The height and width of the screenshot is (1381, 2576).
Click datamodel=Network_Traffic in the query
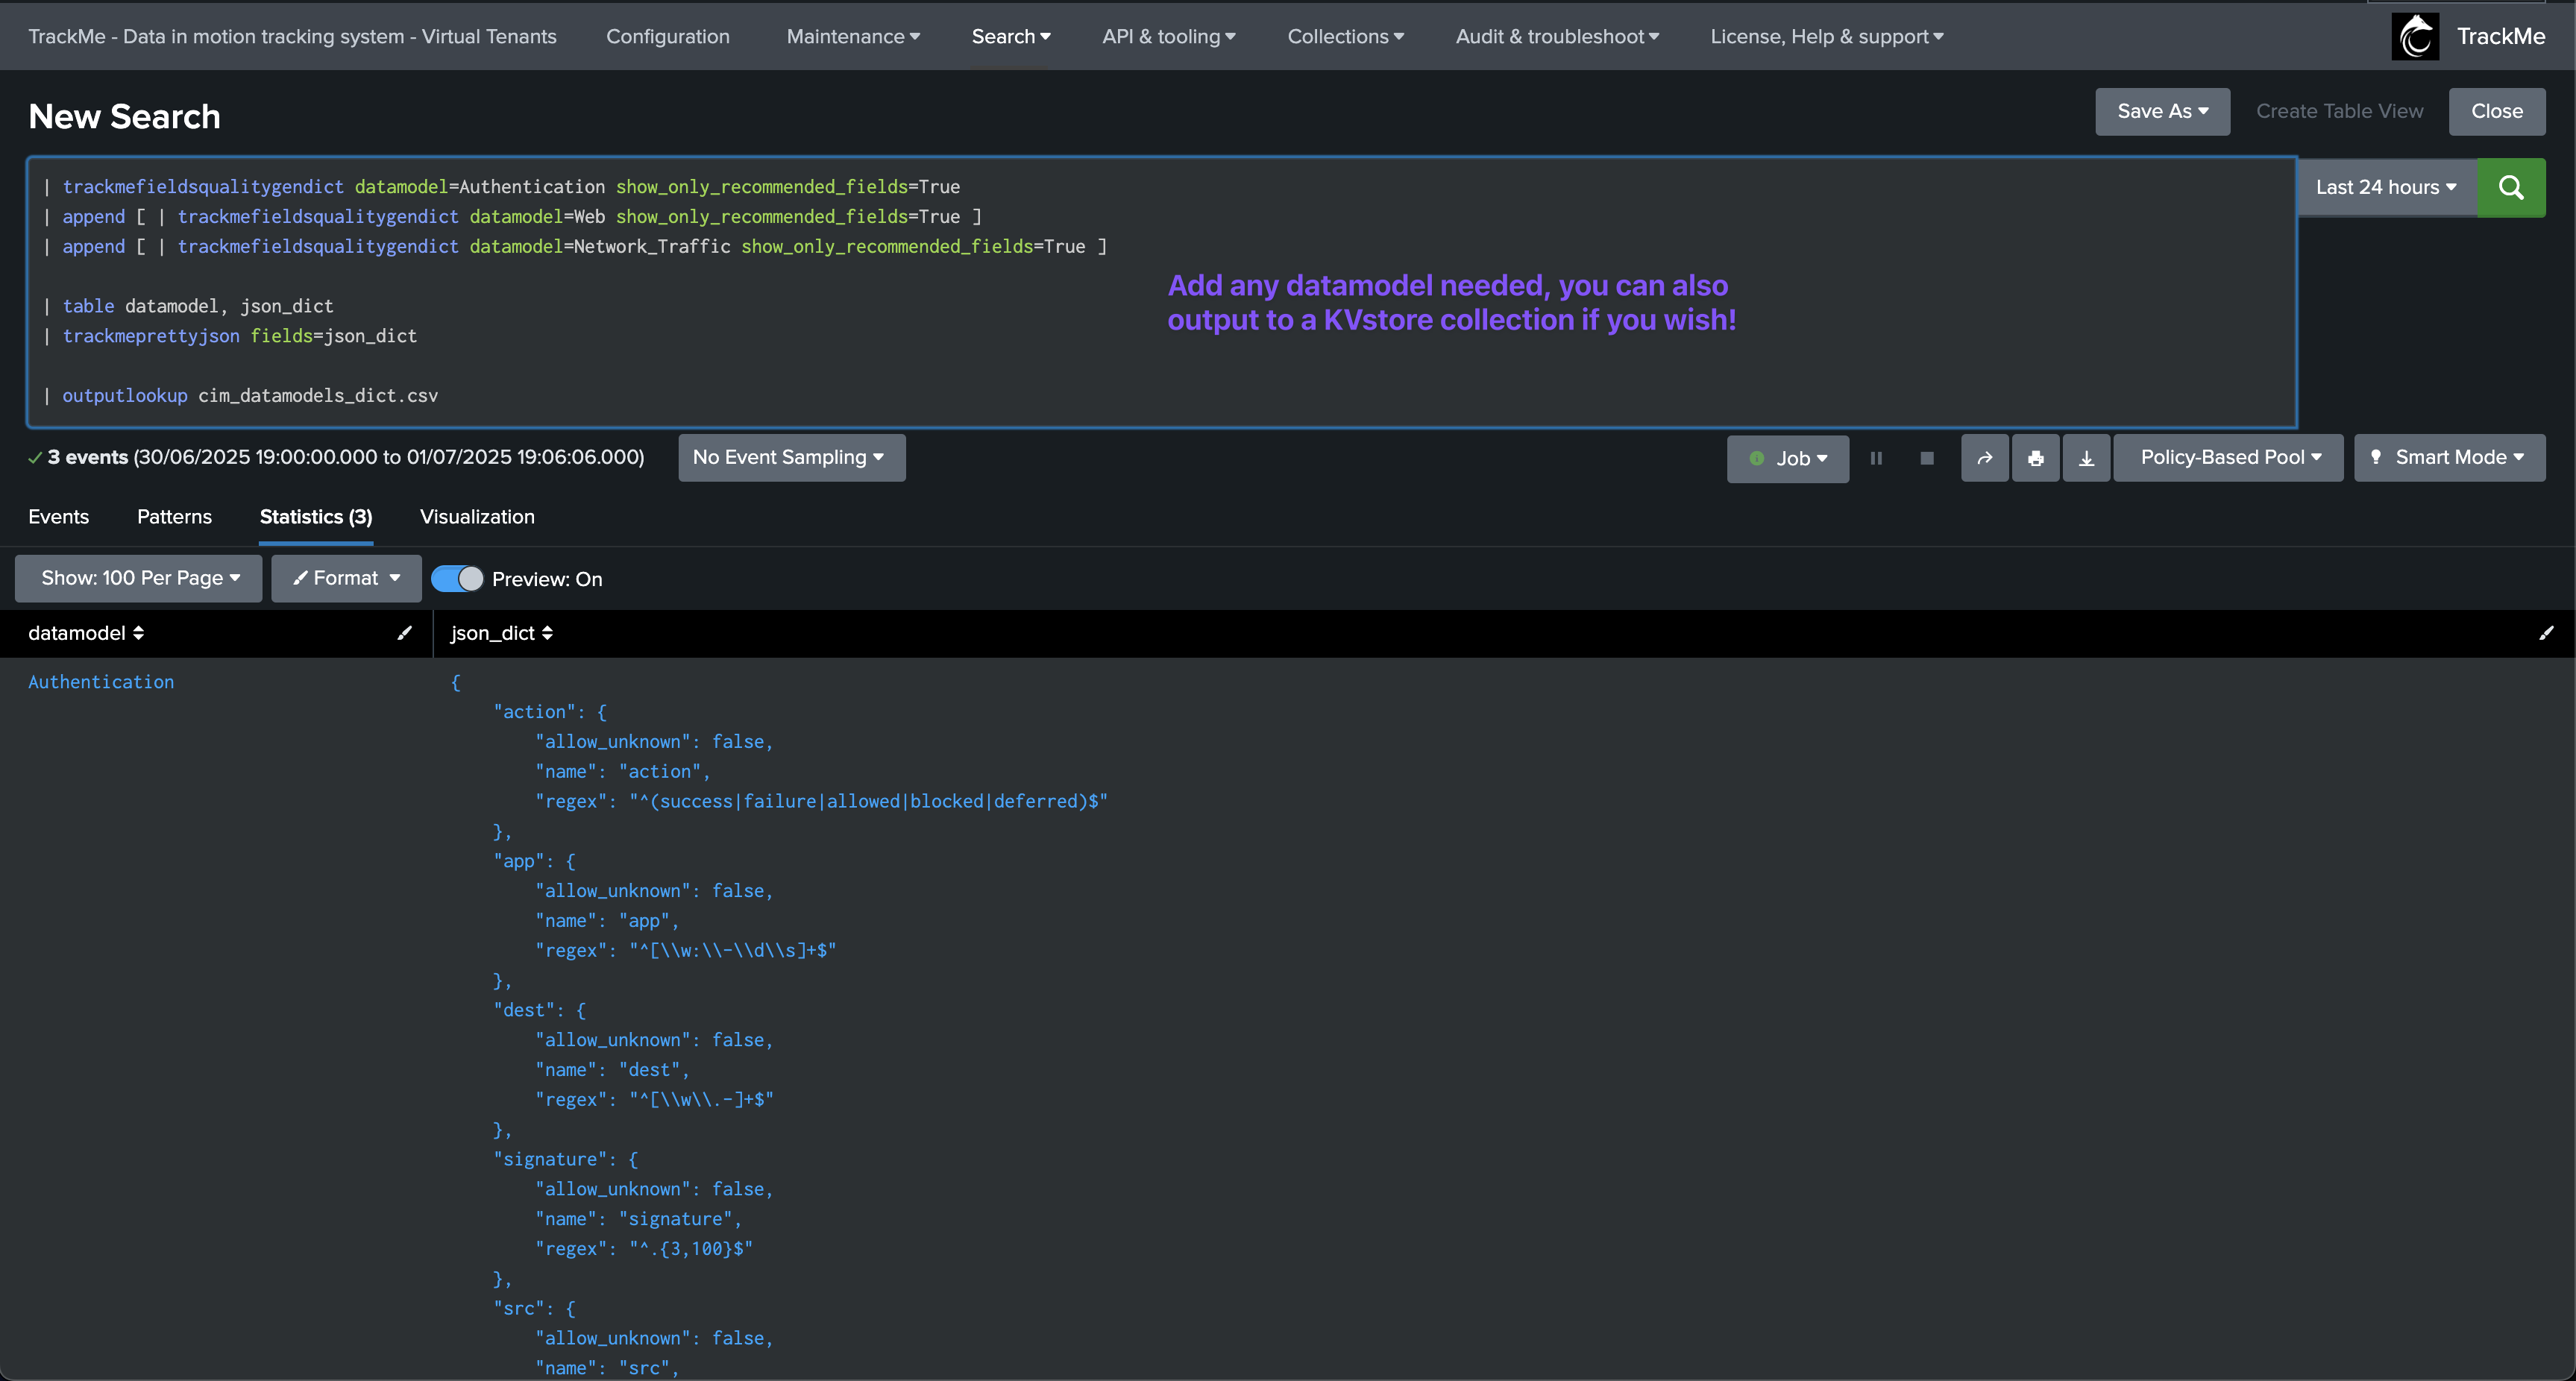pos(600,246)
